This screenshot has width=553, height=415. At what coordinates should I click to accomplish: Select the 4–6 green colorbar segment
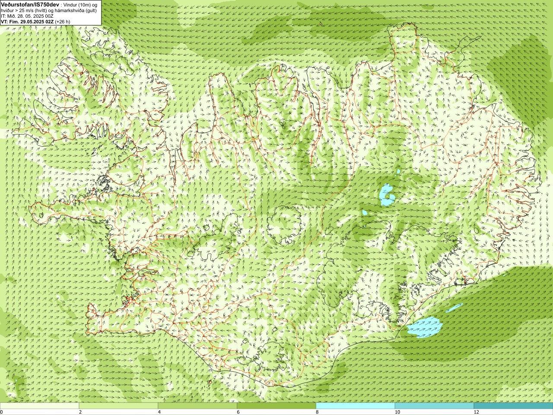(x=197, y=405)
